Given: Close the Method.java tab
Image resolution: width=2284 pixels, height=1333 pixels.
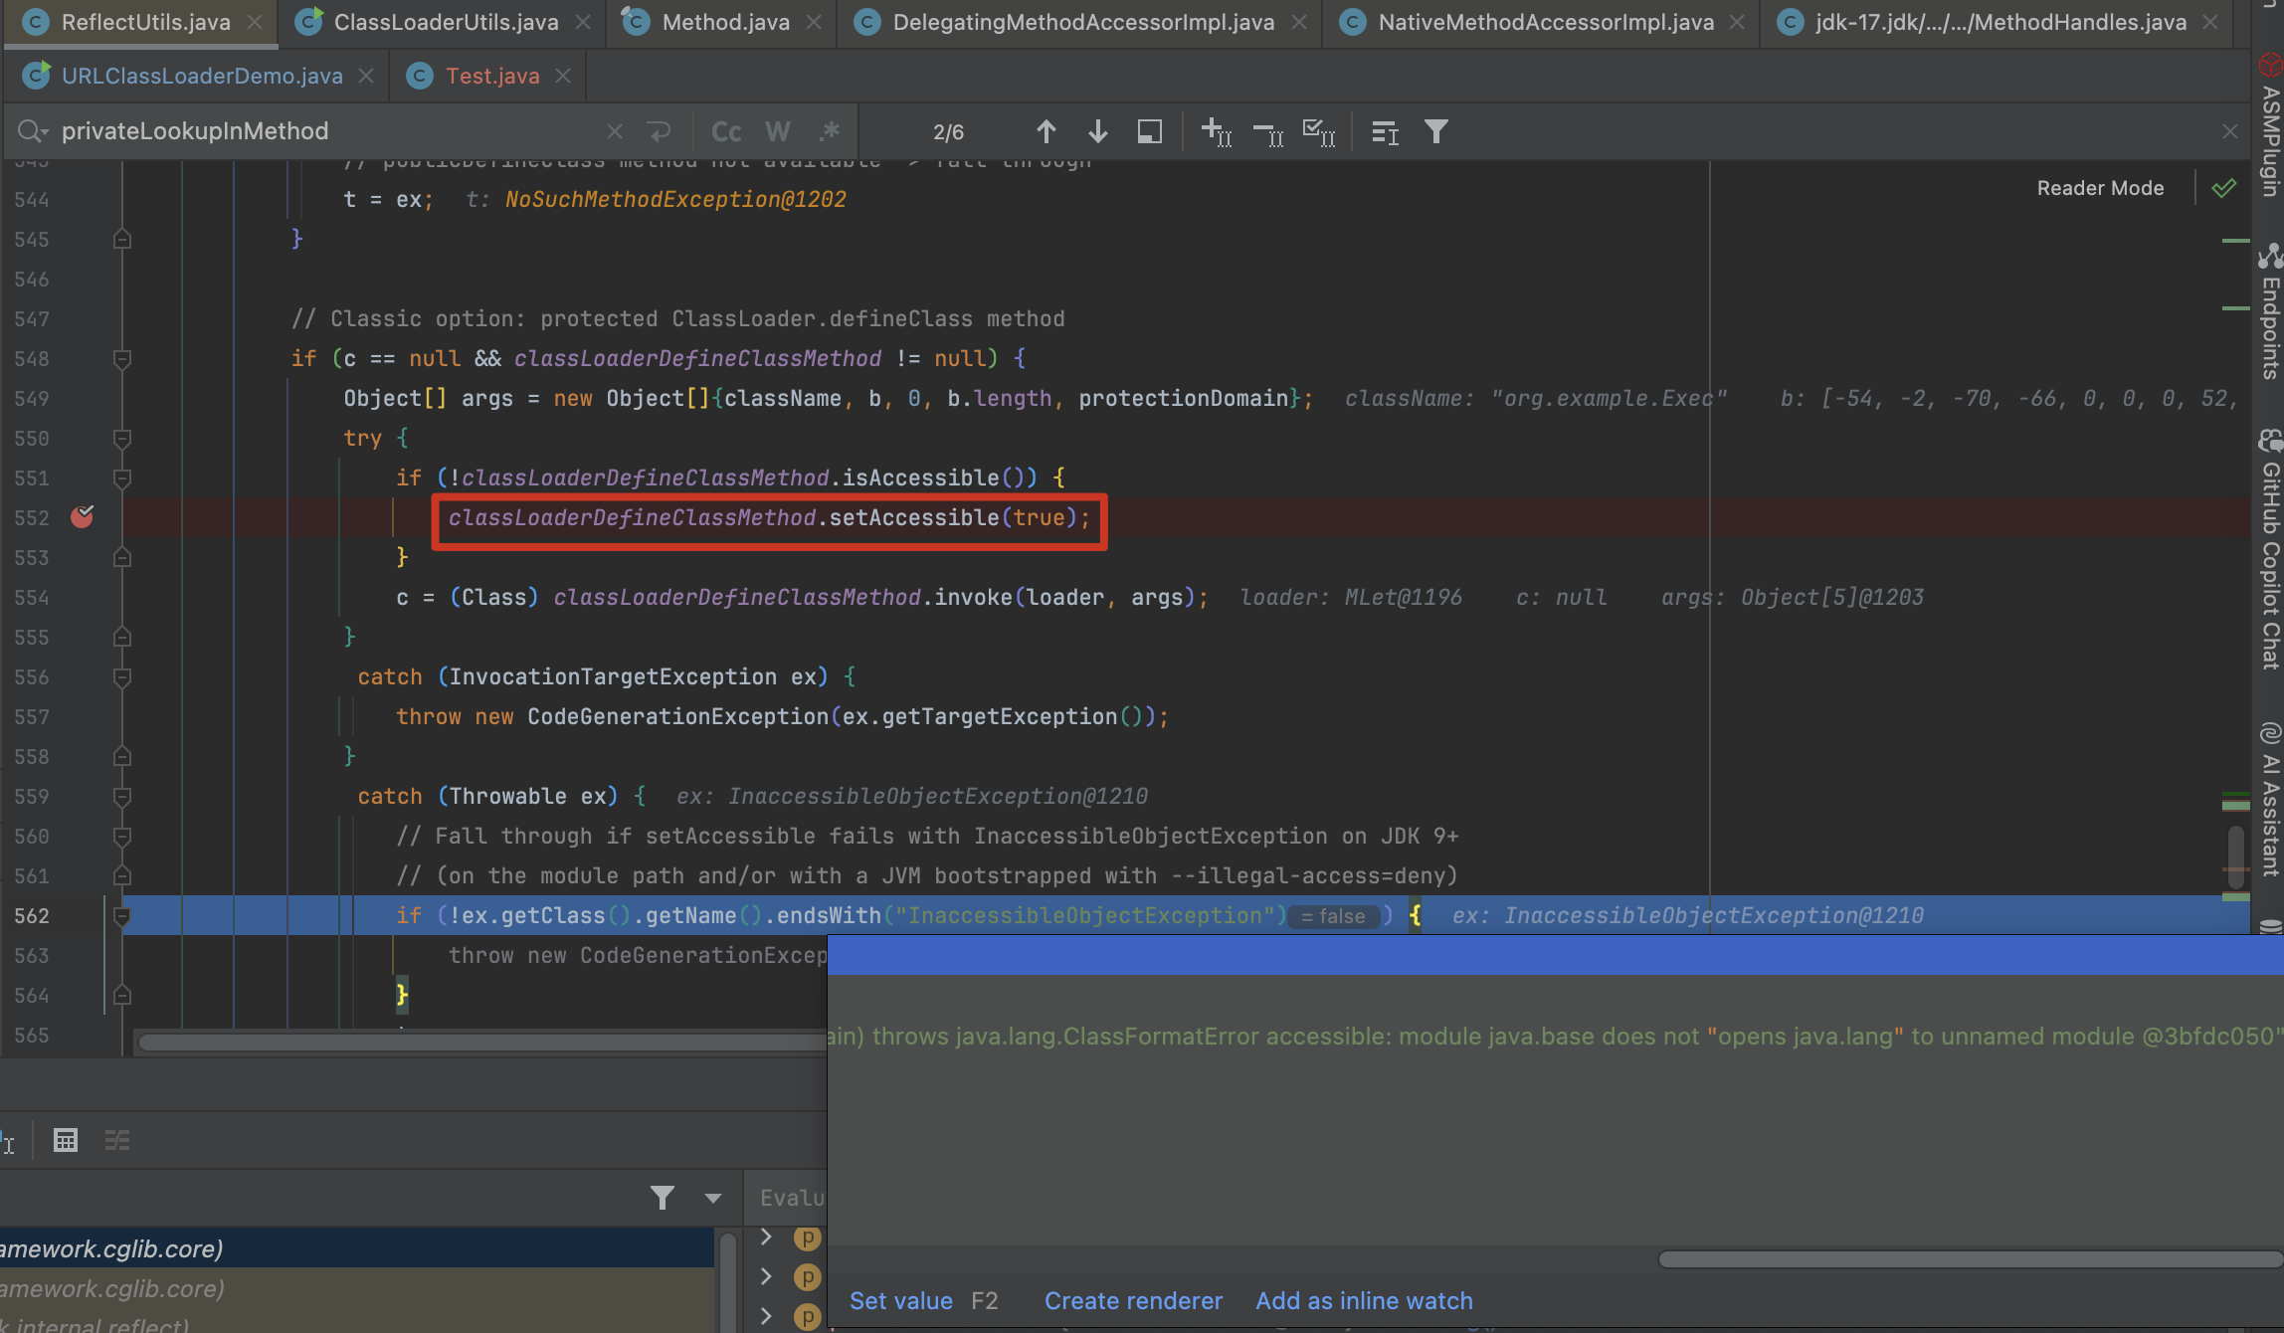Looking at the screenshot, I should pos(814,22).
